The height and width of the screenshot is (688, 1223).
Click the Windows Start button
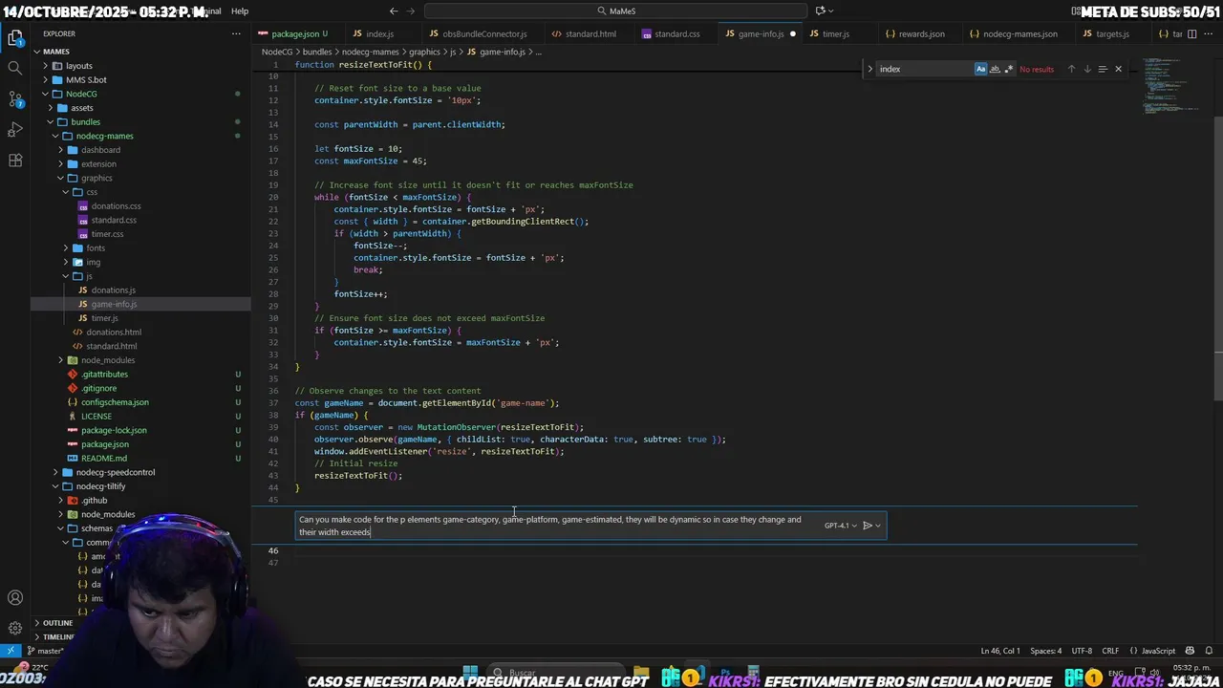click(x=470, y=674)
